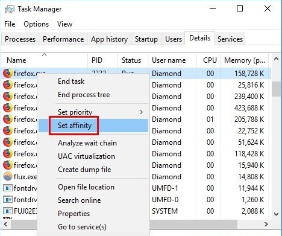282x236 pixels.
Task: Click the Task Manager title bar icon
Action: pos(10,9)
